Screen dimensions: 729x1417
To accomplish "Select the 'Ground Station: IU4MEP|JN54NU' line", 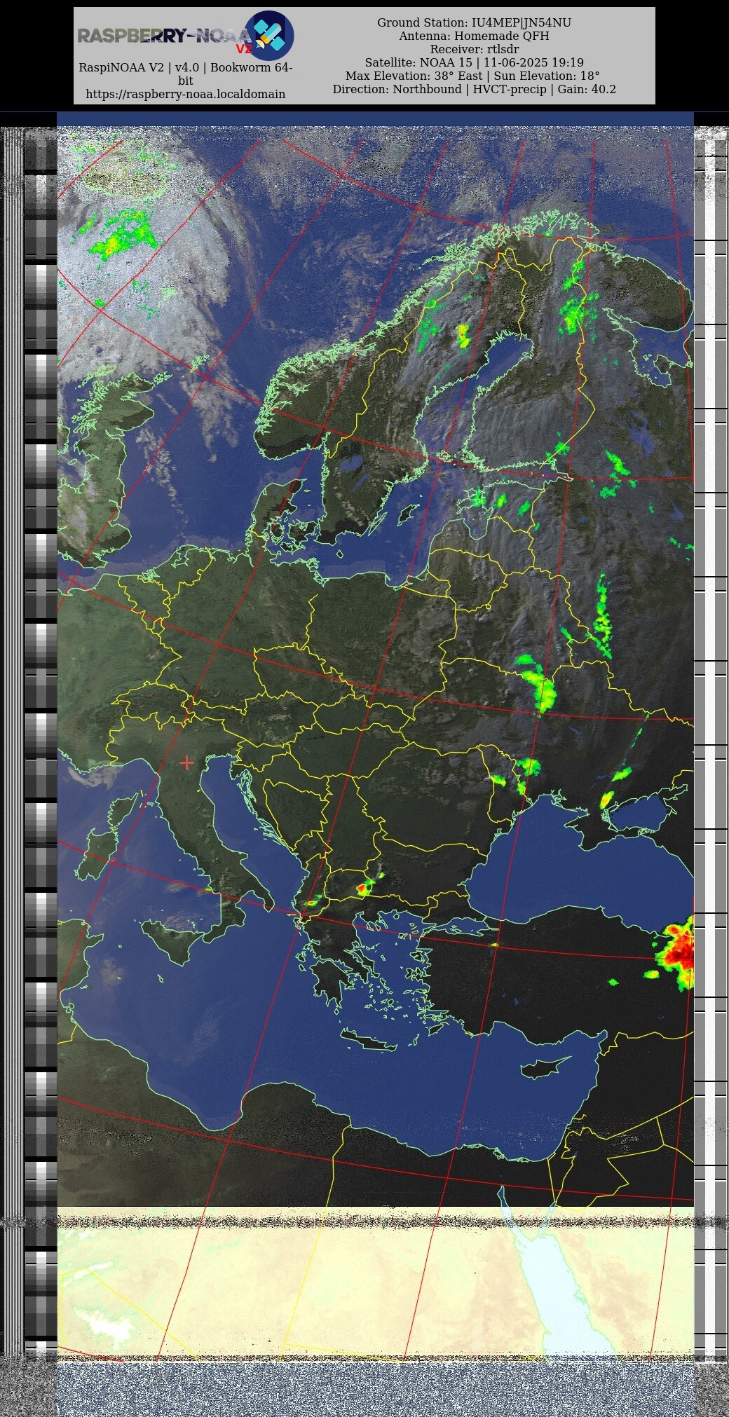I will click(474, 22).
